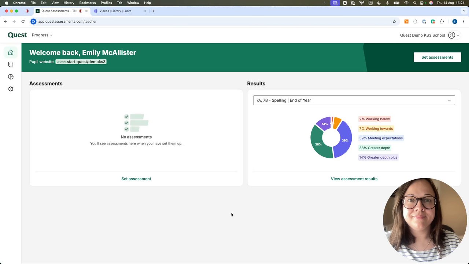469x264 pixels.
Task: Click the battery status icon
Action: 396,3
